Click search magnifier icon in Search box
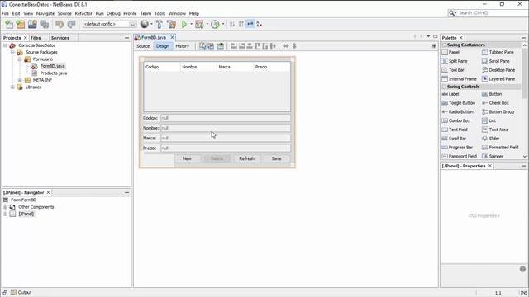The width and height of the screenshot is (529, 297). coord(452,13)
